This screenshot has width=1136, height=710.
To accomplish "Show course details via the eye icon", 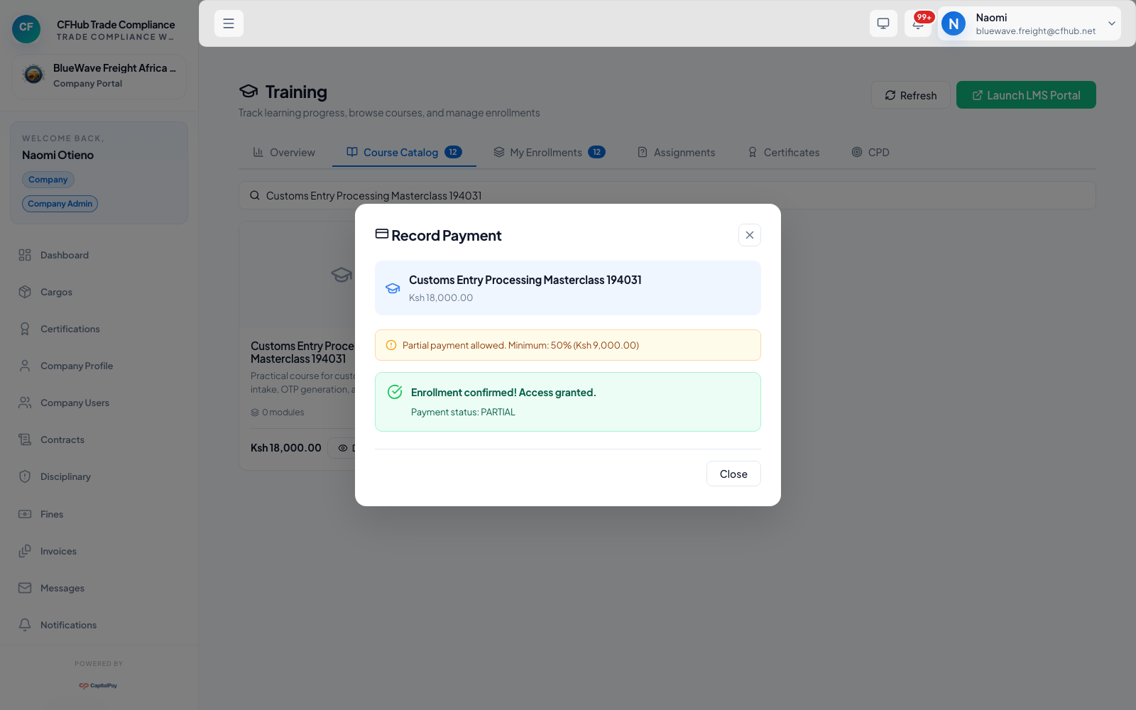I will (x=344, y=448).
